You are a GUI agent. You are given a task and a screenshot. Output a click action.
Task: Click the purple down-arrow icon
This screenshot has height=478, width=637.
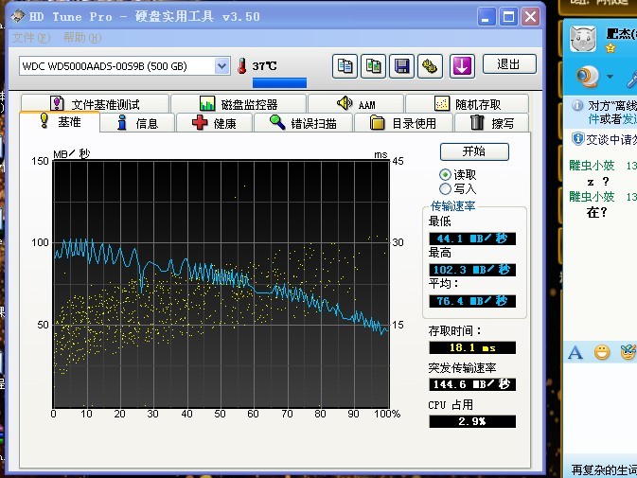point(461,65)
